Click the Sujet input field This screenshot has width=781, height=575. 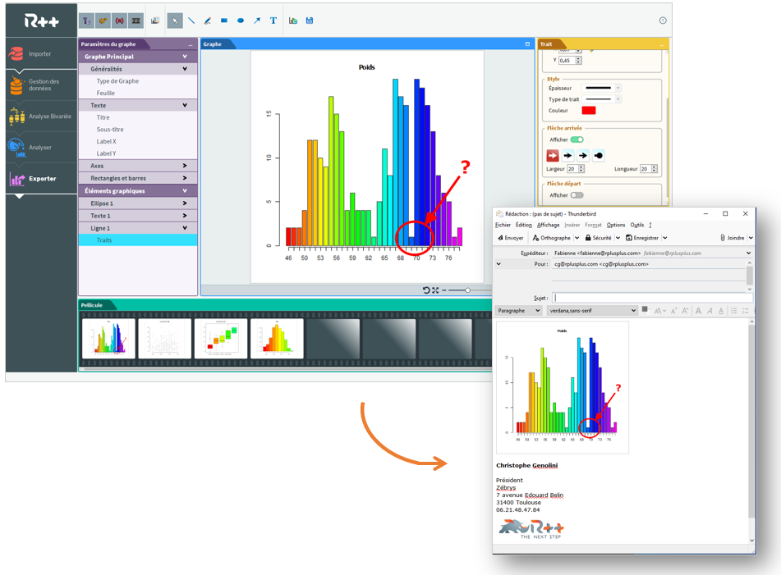coord(649,298)
